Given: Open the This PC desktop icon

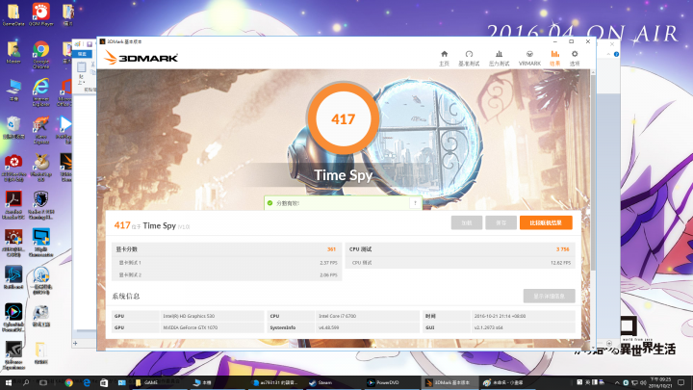Looking at the screenshot, I should click(13, 90).
